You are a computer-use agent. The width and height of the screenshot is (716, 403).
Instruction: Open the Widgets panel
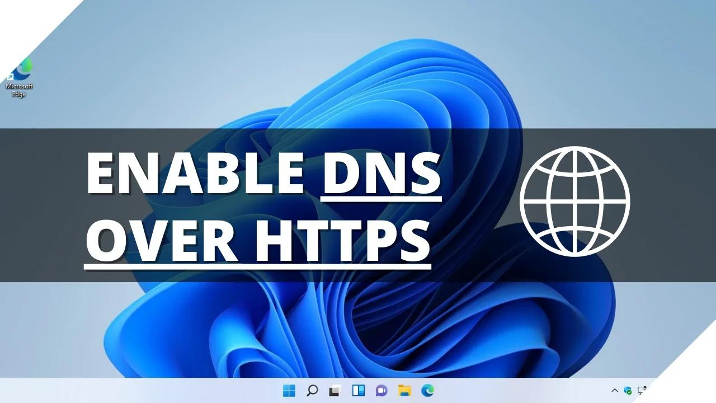pyautogui.click(x=358, y=390)
